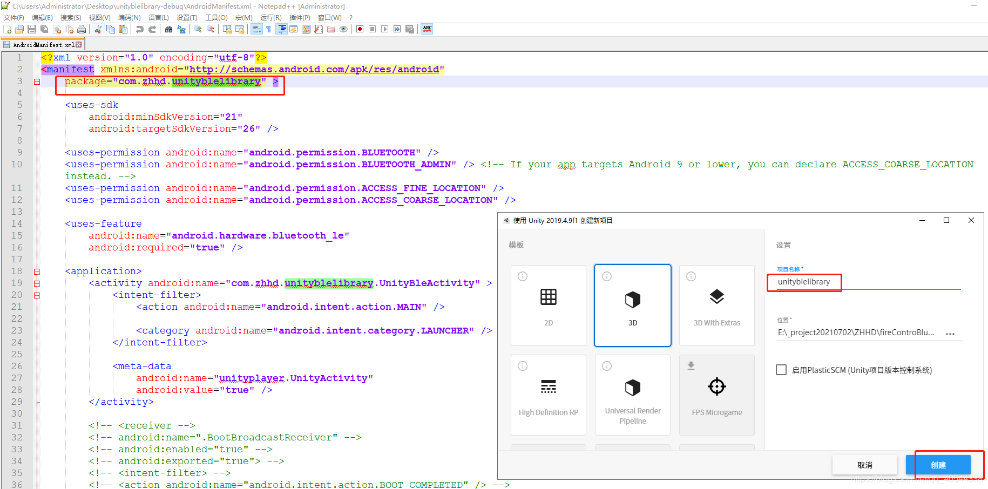Toggle word wrap
Viewport: 988px width, 489px height.
(x=256, y=29)
